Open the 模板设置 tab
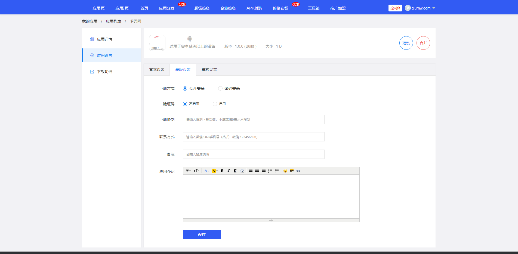 pos(209,70)
